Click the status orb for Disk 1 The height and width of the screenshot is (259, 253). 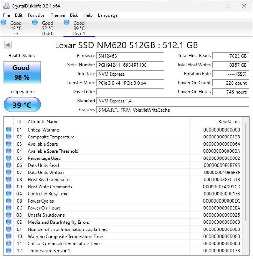pyautogui.click(x=66, y=22)
